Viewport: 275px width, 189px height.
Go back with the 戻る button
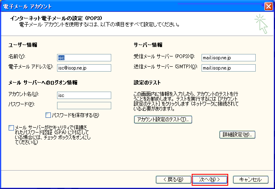(x=173, y=180)
